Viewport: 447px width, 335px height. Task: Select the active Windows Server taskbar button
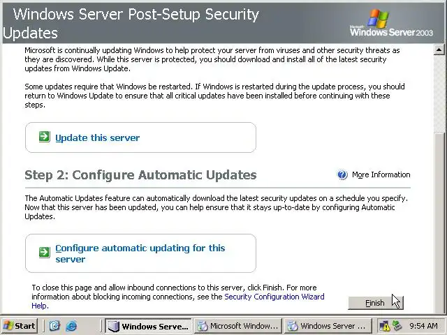pyautogui.click(x=148, y=326)
